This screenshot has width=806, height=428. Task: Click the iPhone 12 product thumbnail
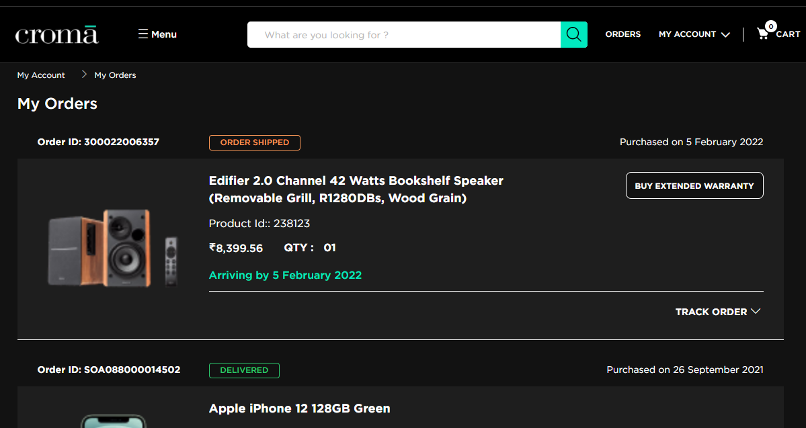[113, 421]
